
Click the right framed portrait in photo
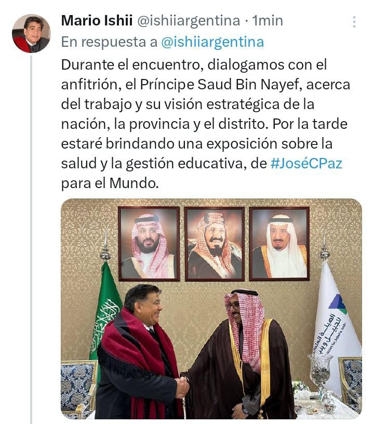(x=279, y=244)
